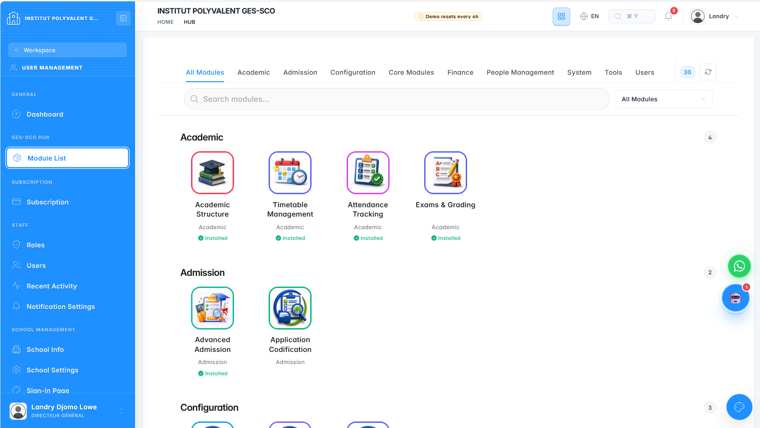Click the Subscription card icon
Screen dimensions: 760x428
coord(16,202)
